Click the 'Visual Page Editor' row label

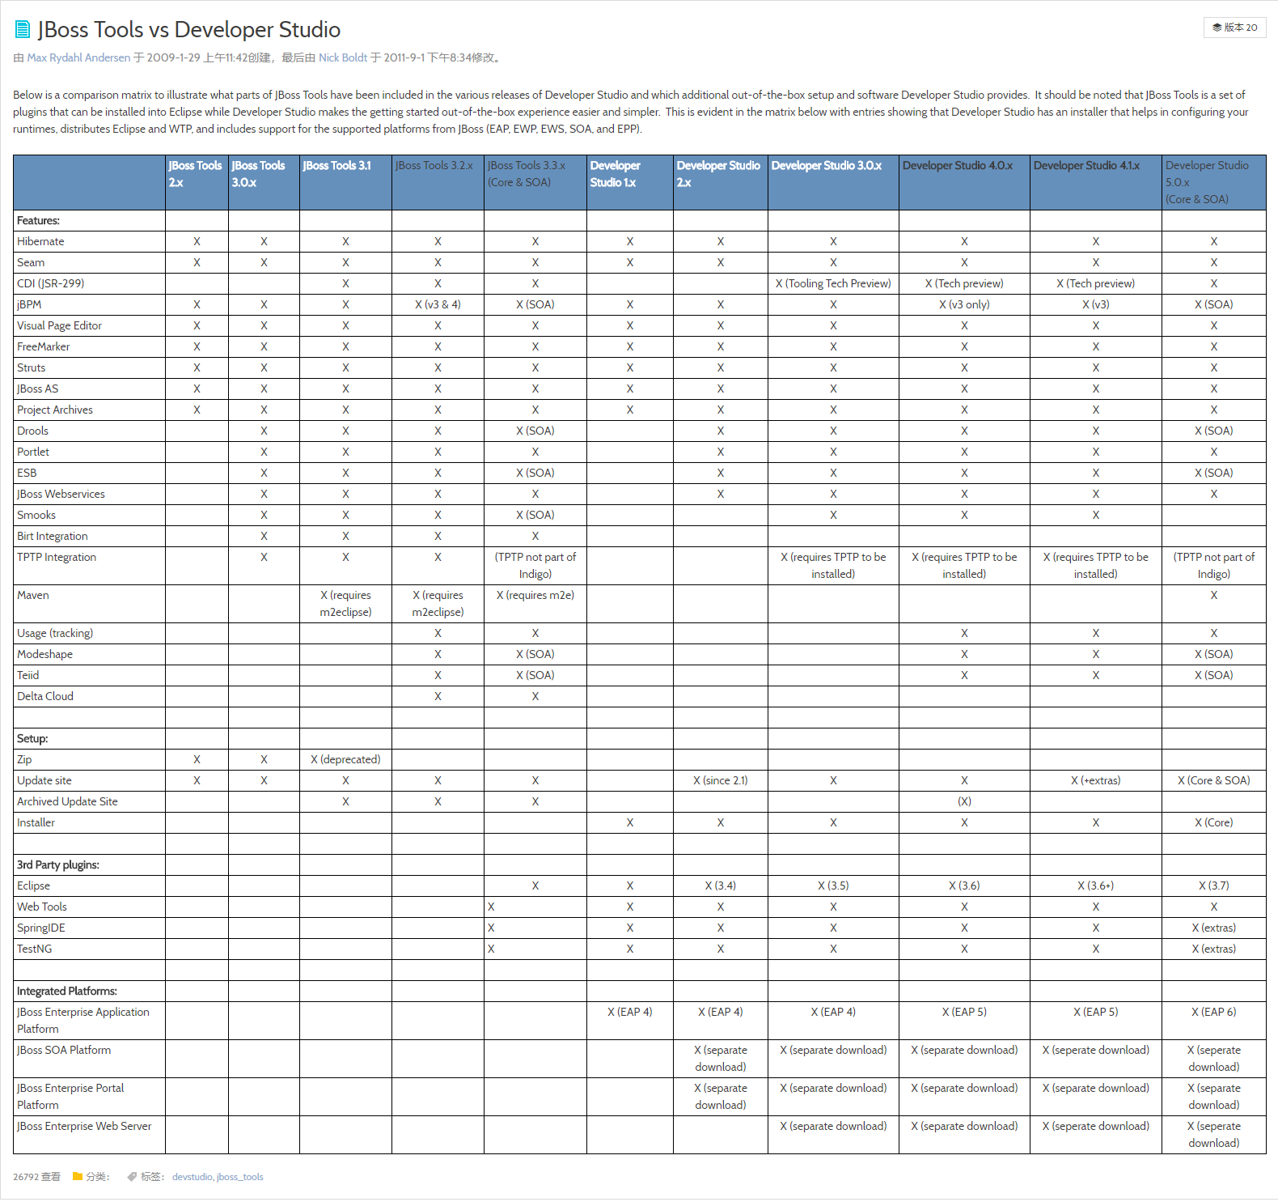pyautogui.click(x=59, y=325)
